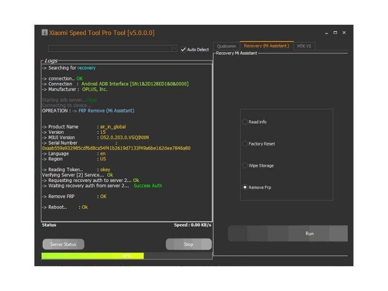This screenshot has height=291, width=388.
Task: Click the Speed 0.00 KB/s status text
Action: click(x=192, y=225)
